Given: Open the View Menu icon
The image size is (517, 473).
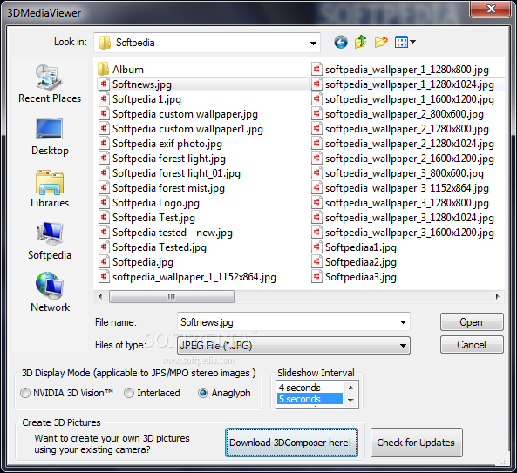Looking at the screenshot, I should pyautogui.click(x=405, y=42).
